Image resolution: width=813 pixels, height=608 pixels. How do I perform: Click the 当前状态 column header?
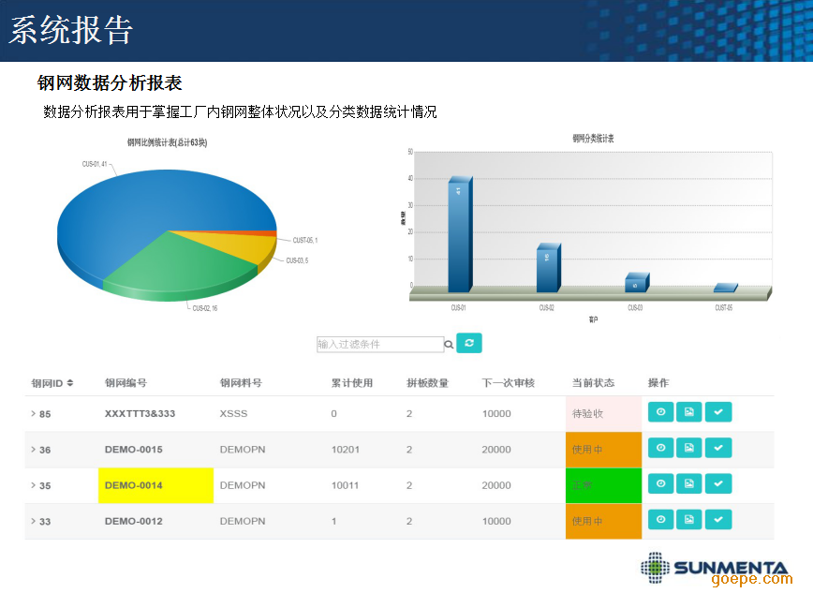(x=593, y=383)
